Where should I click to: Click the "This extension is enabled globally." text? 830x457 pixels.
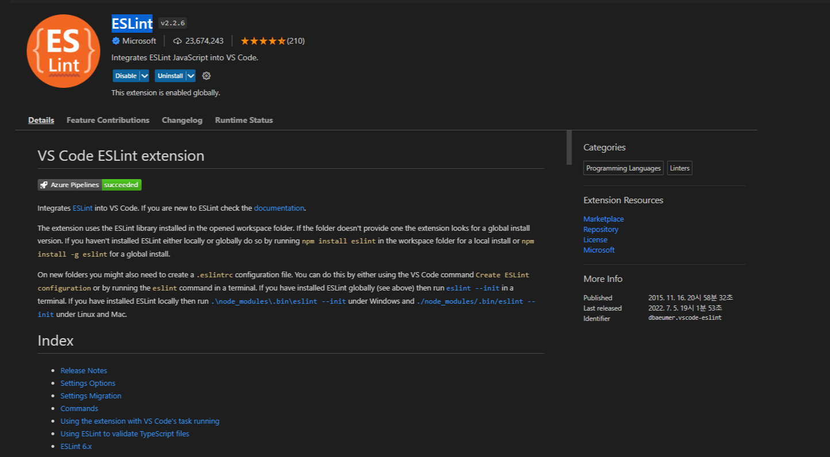pyautogui.click(x=165, y=92)
